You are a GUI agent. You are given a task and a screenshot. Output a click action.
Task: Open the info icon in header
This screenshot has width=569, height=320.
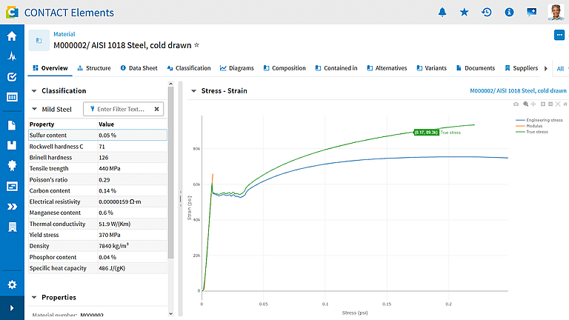coord(509,13)
